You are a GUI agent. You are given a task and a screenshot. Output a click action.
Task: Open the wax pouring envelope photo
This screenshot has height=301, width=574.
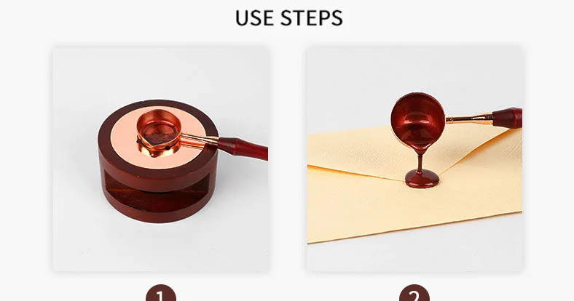pos(414,158)
